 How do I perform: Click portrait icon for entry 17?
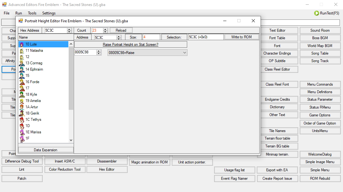[x=22, y=88]
